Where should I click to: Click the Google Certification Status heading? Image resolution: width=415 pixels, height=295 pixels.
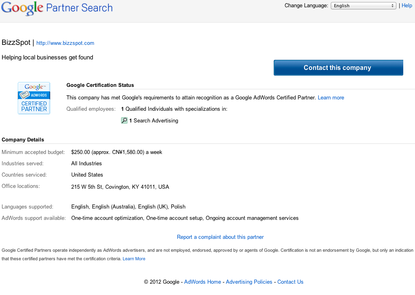[x=100, y=85]
